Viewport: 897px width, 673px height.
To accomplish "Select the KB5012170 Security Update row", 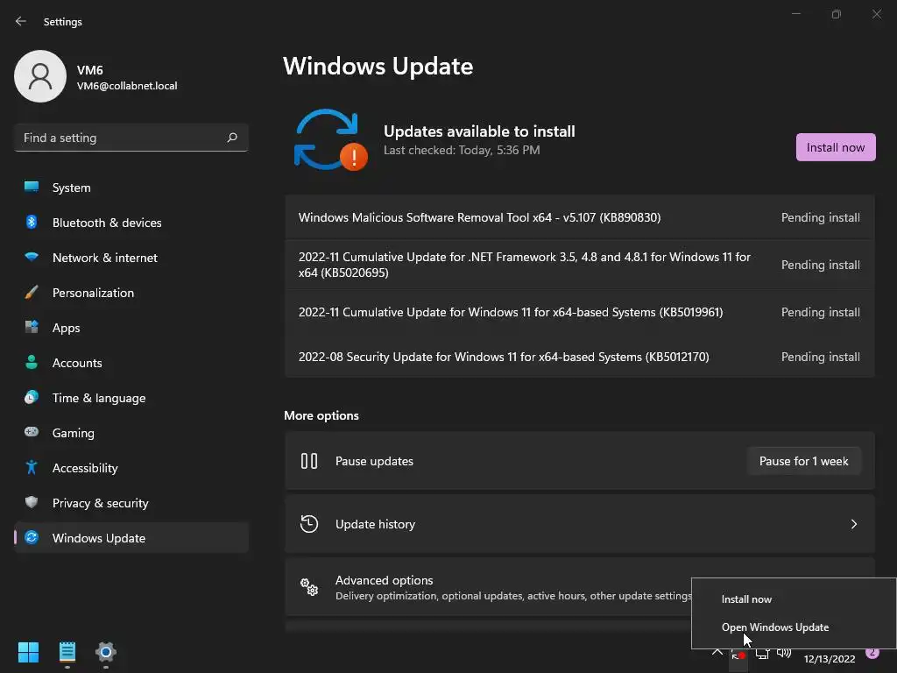I will tap(580, 357).
